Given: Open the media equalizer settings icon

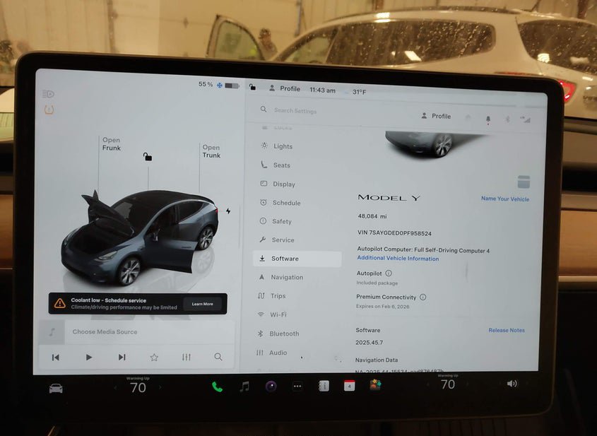Looking at the screenshot, I should coord(187,357).
